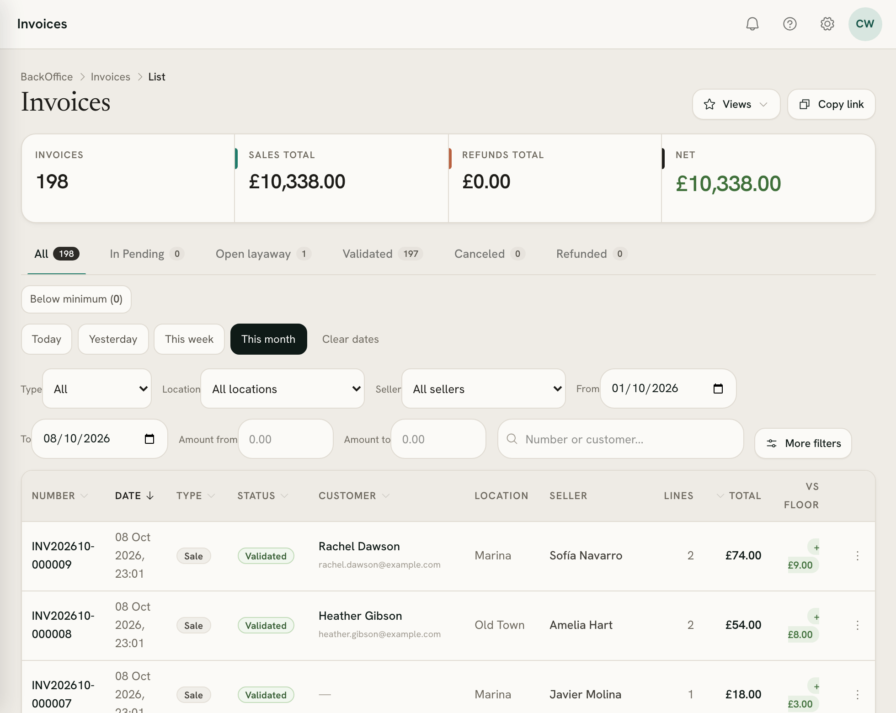Click the Copy link button

point(831,104)
